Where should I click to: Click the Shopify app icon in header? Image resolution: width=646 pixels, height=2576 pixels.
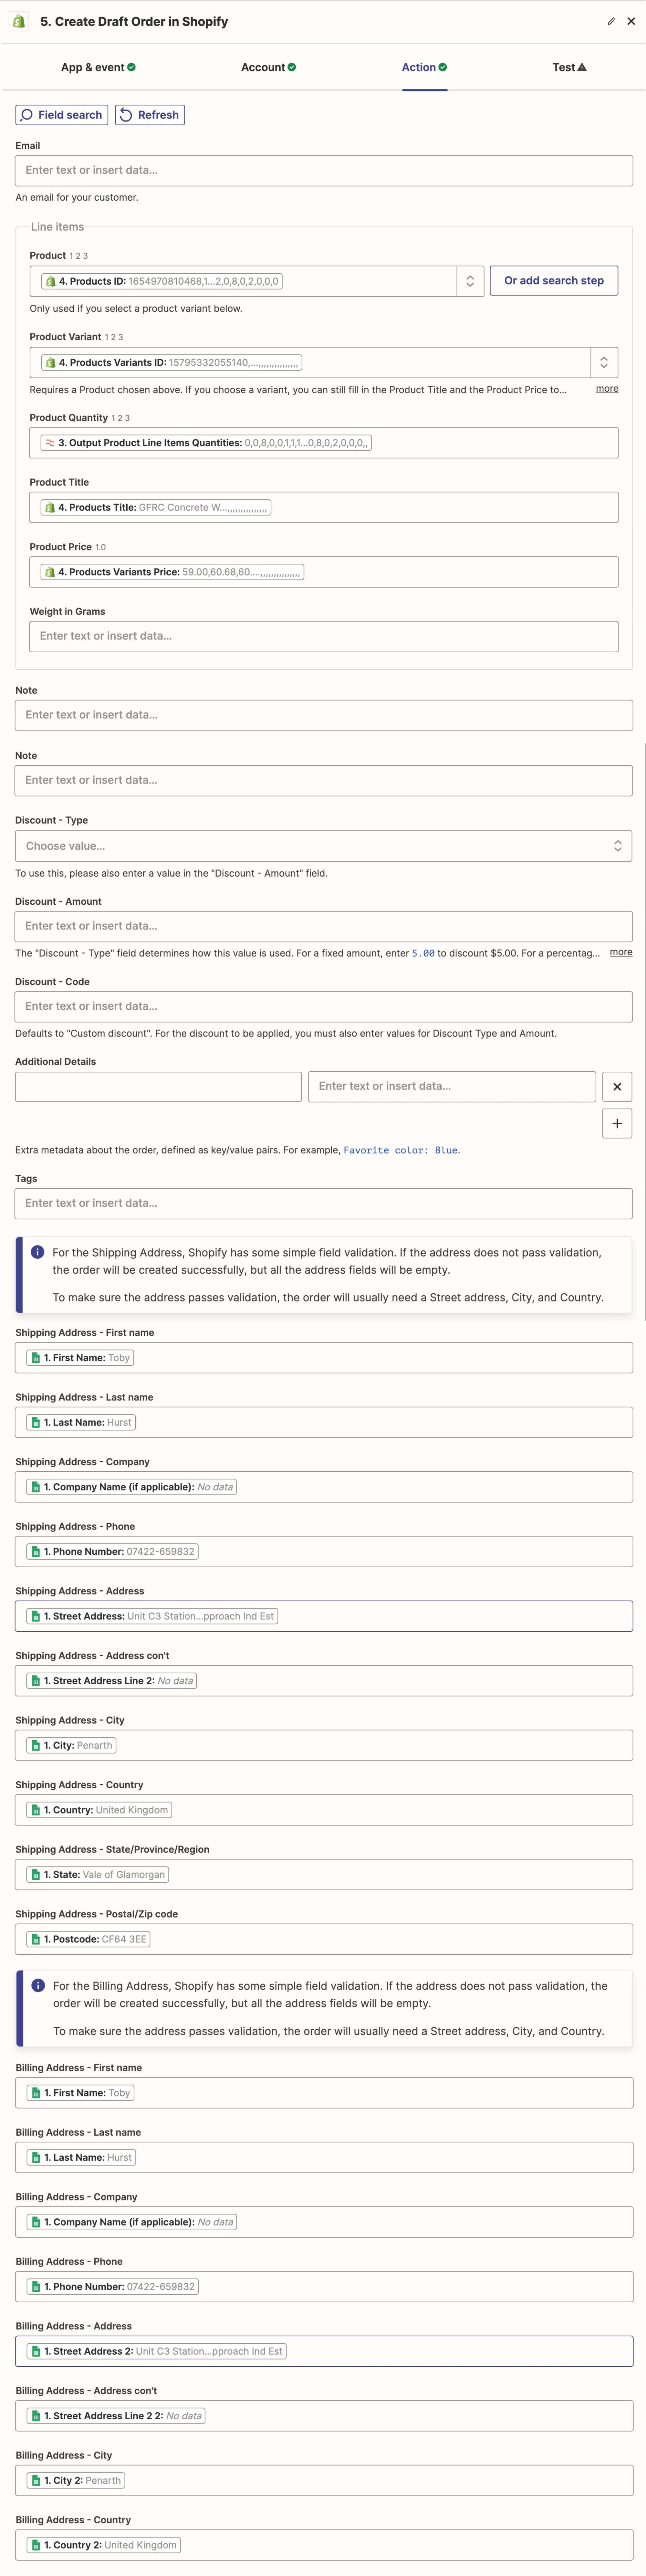coord(18,21)
